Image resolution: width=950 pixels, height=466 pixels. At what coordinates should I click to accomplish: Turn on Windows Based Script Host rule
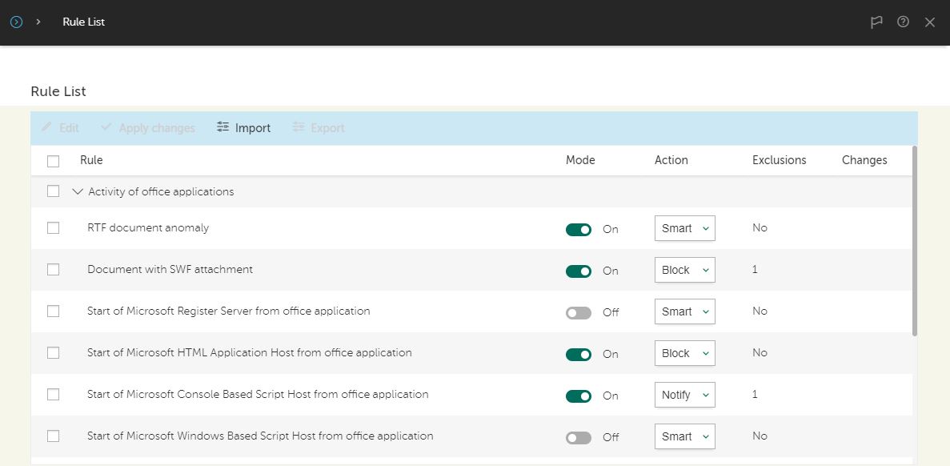click(579, 438)
